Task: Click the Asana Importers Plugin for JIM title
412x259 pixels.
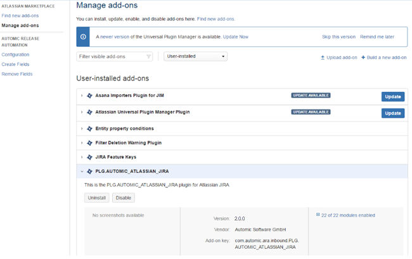Action: click(x=129, y=96)
